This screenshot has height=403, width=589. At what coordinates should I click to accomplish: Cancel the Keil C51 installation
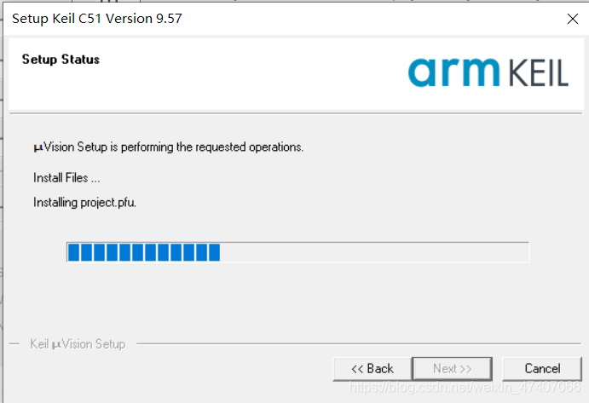(542, 368)
